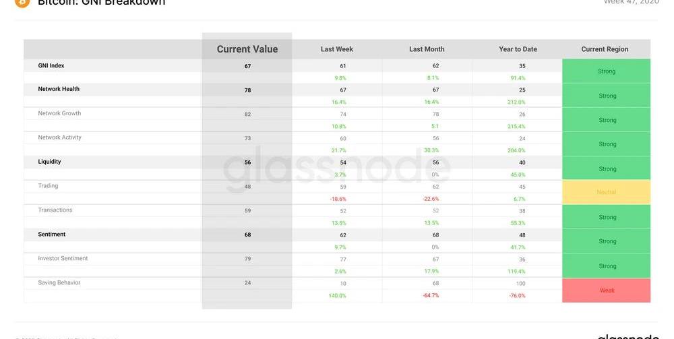Click the yellow Neutral region cell
674x339 pixels.
(x=606, y=192)
